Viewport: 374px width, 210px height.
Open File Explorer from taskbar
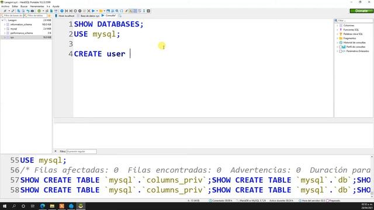point(52,206)
